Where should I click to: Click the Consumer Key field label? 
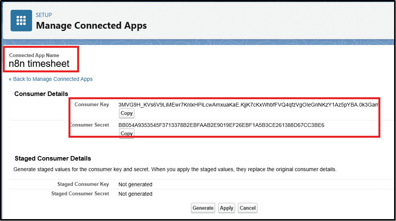point(92,105)
